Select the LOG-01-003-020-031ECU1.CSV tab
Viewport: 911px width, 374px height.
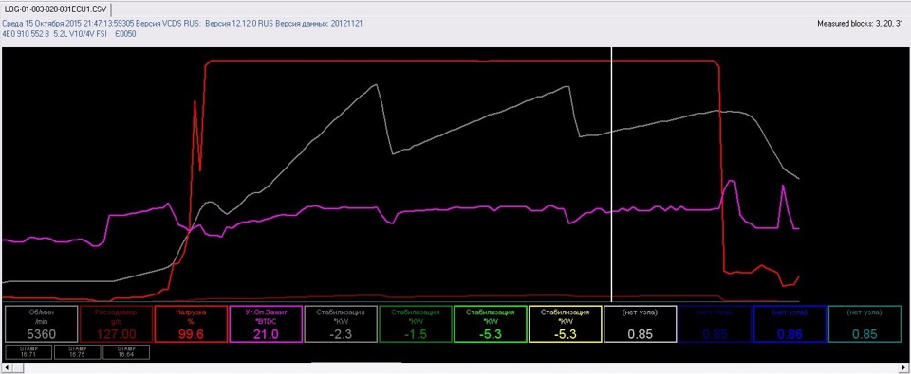click(56, 9)
